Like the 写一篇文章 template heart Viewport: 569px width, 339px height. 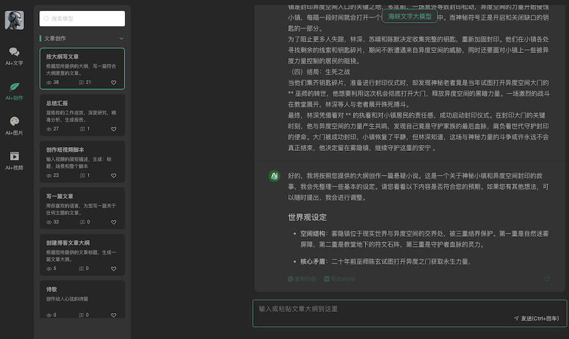pos(114,222)
